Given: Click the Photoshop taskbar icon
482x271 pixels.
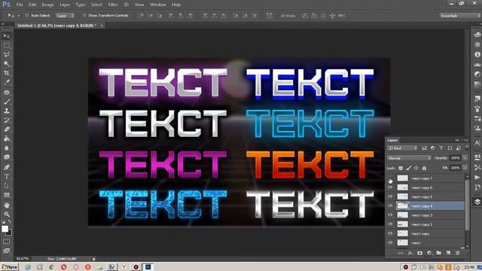Looking at the screenshot, I should click(148, 267).
